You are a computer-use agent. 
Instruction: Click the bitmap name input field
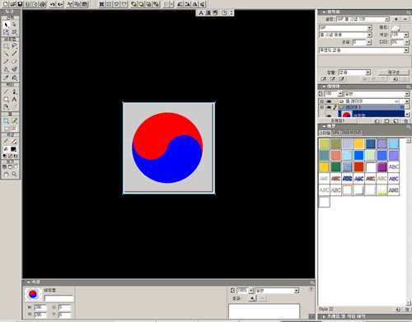59,298
